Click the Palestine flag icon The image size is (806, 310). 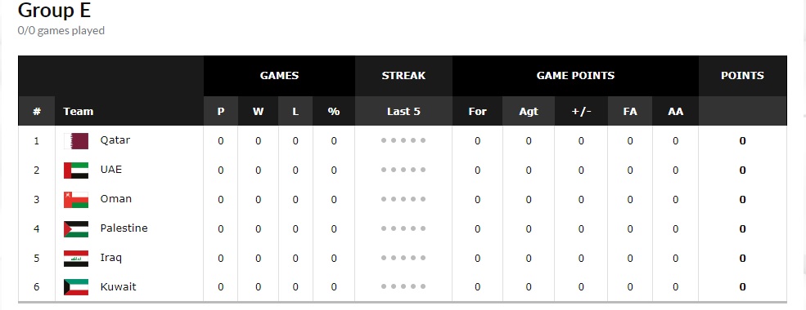tap(76, 228)
